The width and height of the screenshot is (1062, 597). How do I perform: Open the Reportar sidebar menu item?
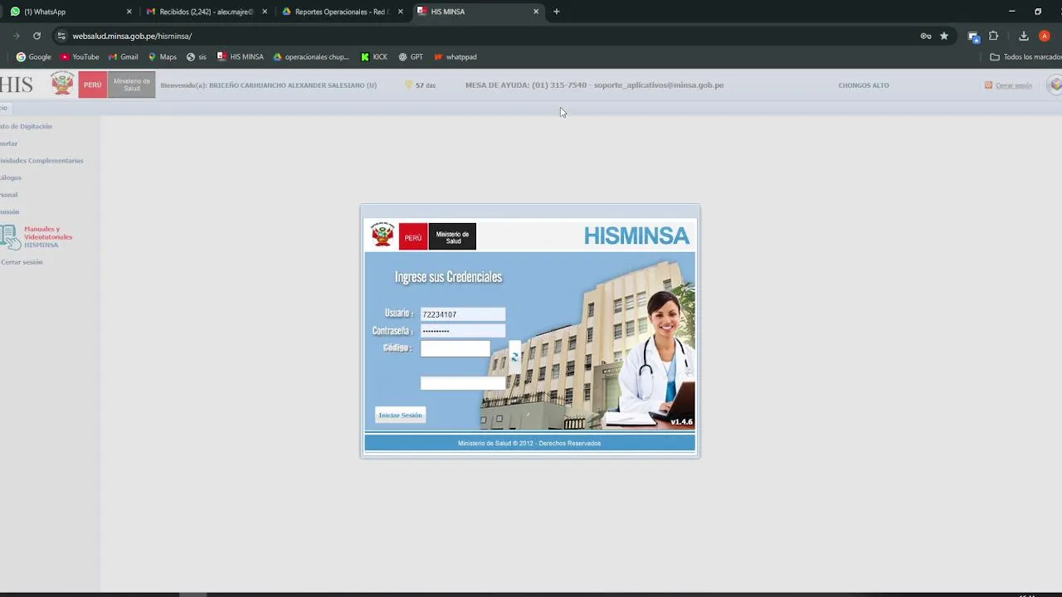point(8,143)
